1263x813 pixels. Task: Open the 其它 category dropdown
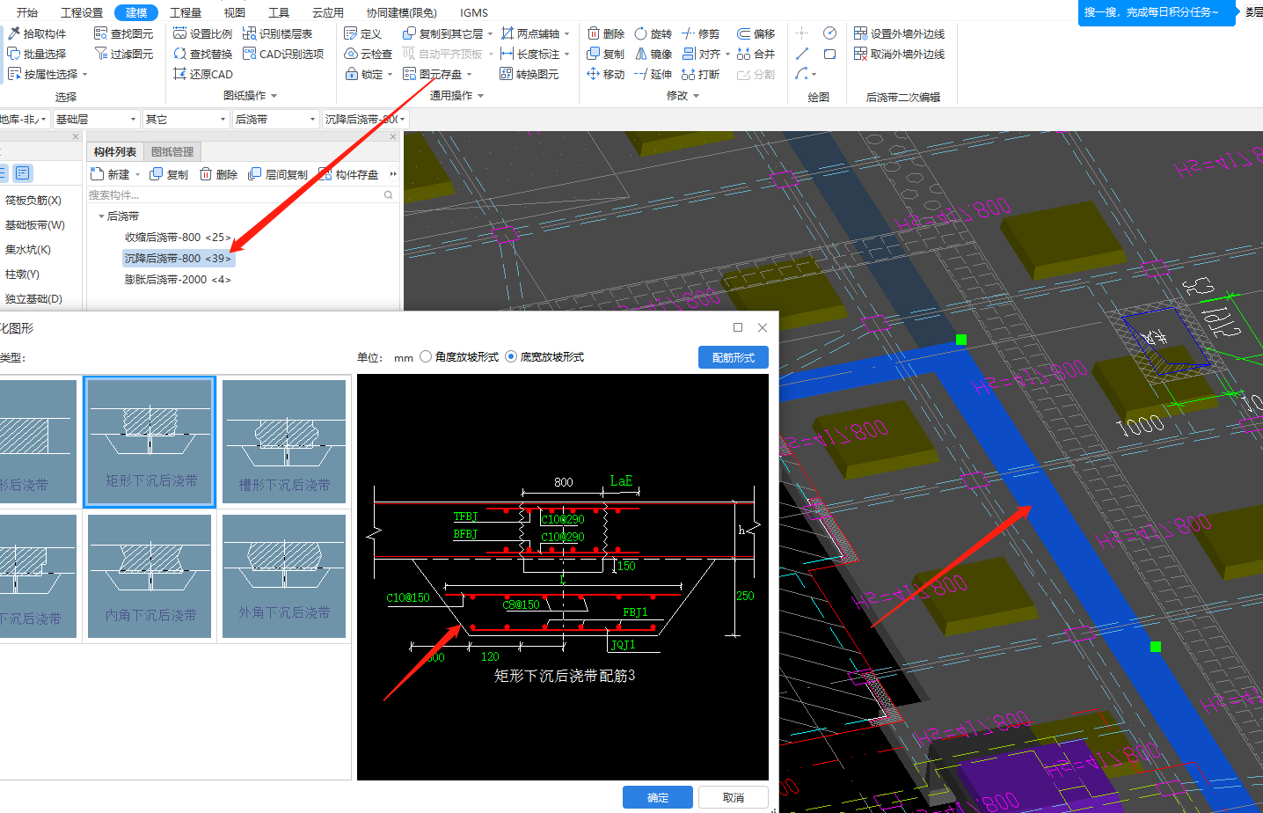pyautogui.click(x=186, y=119)
